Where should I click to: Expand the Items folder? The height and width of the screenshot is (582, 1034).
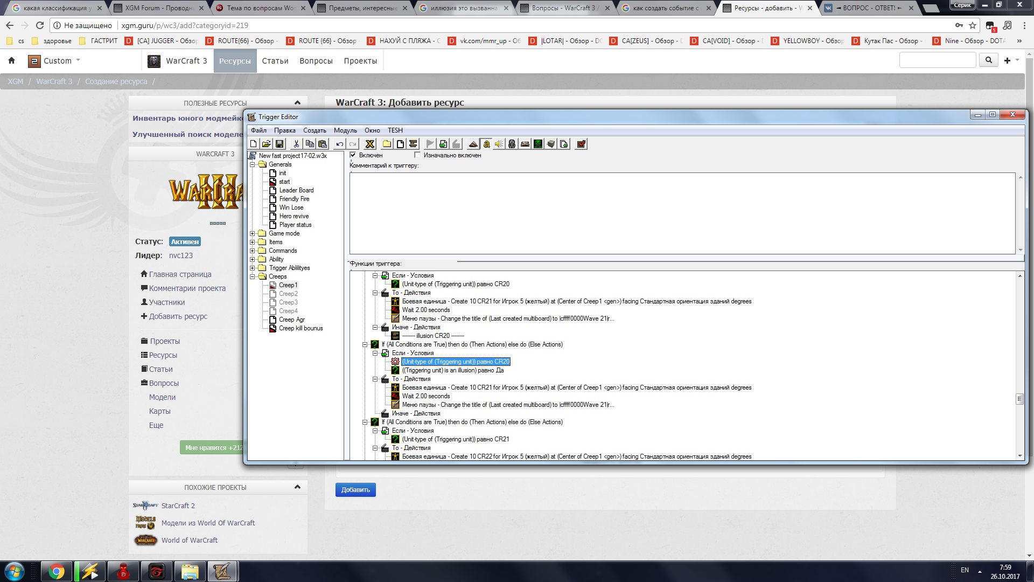click(x=252, y=242)
